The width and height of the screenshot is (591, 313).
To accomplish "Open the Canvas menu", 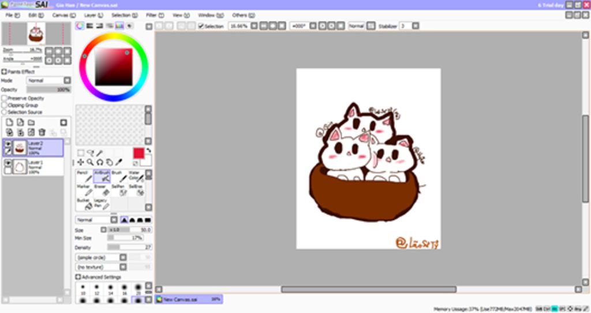I will pos(63,15).
